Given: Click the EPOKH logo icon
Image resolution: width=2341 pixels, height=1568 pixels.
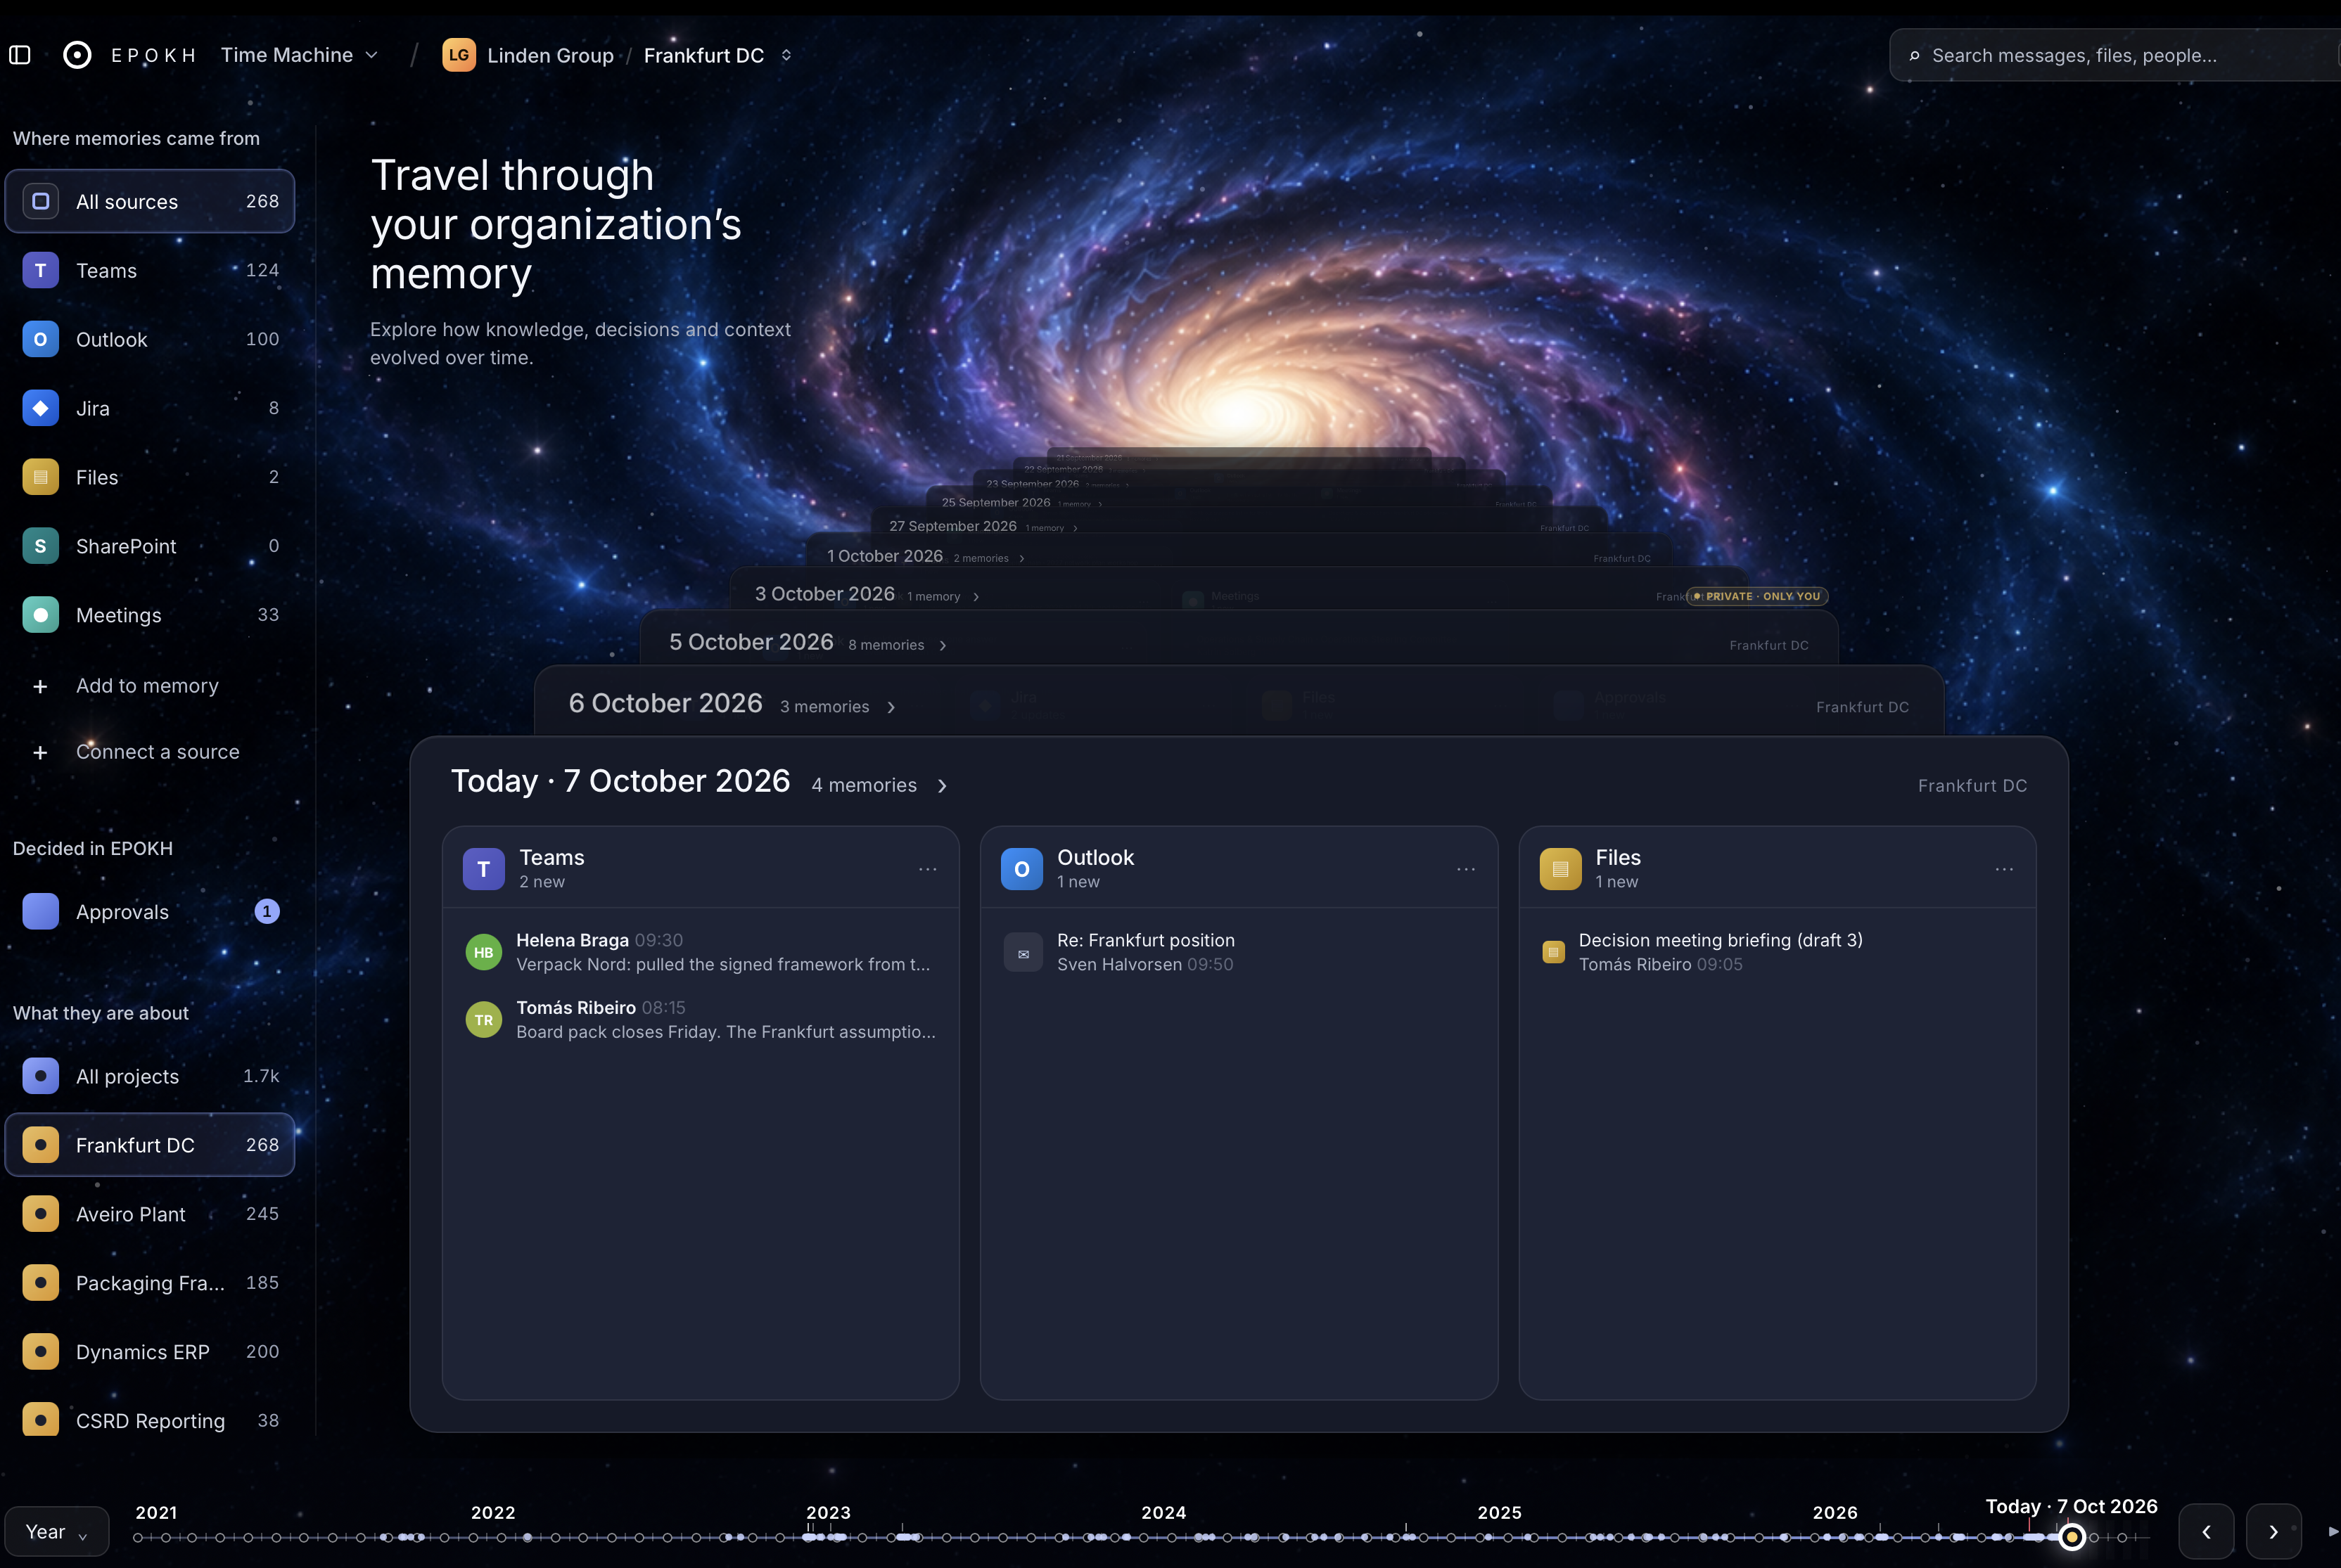Looking at the screenshot, I should click(x=77, y=55).
